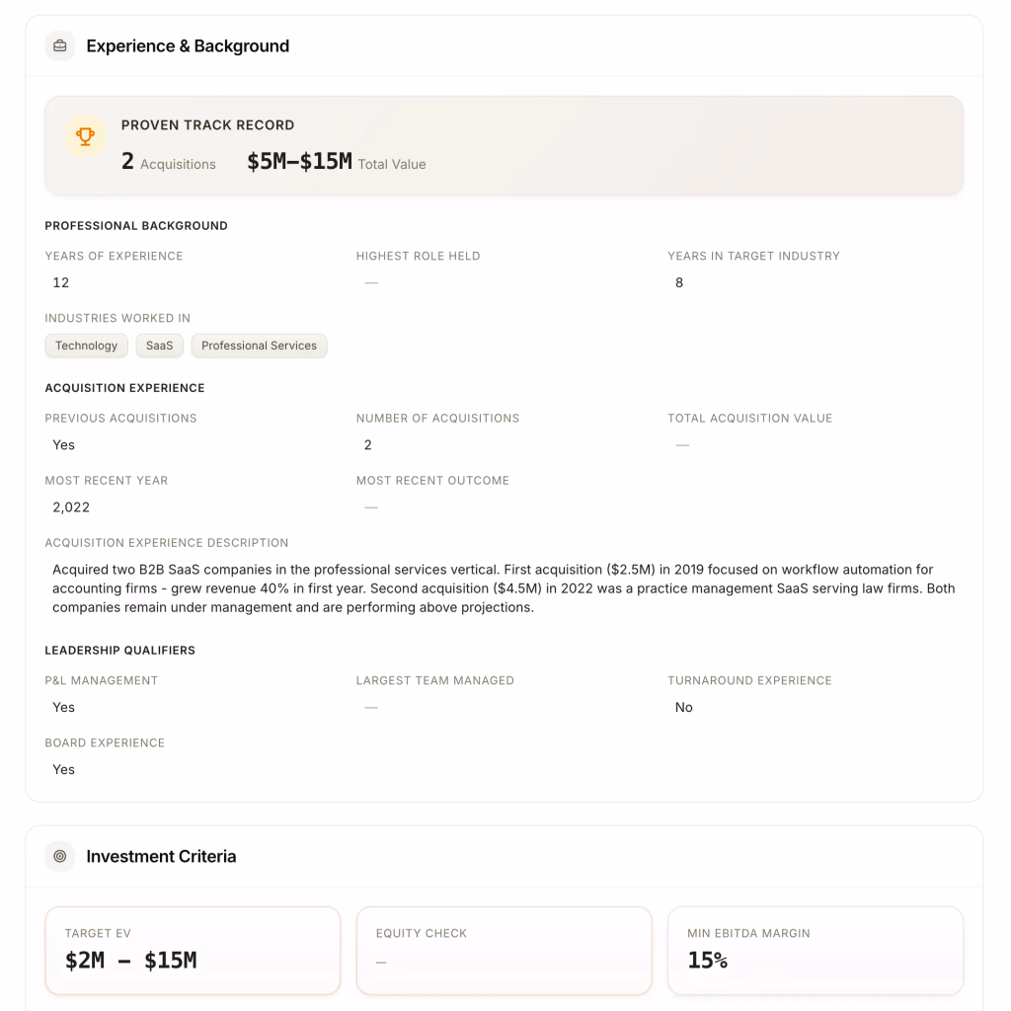The image size is (1011, 1011).
Task: Click the Investment Criteria section heading
Action: (x=161, y=857)
